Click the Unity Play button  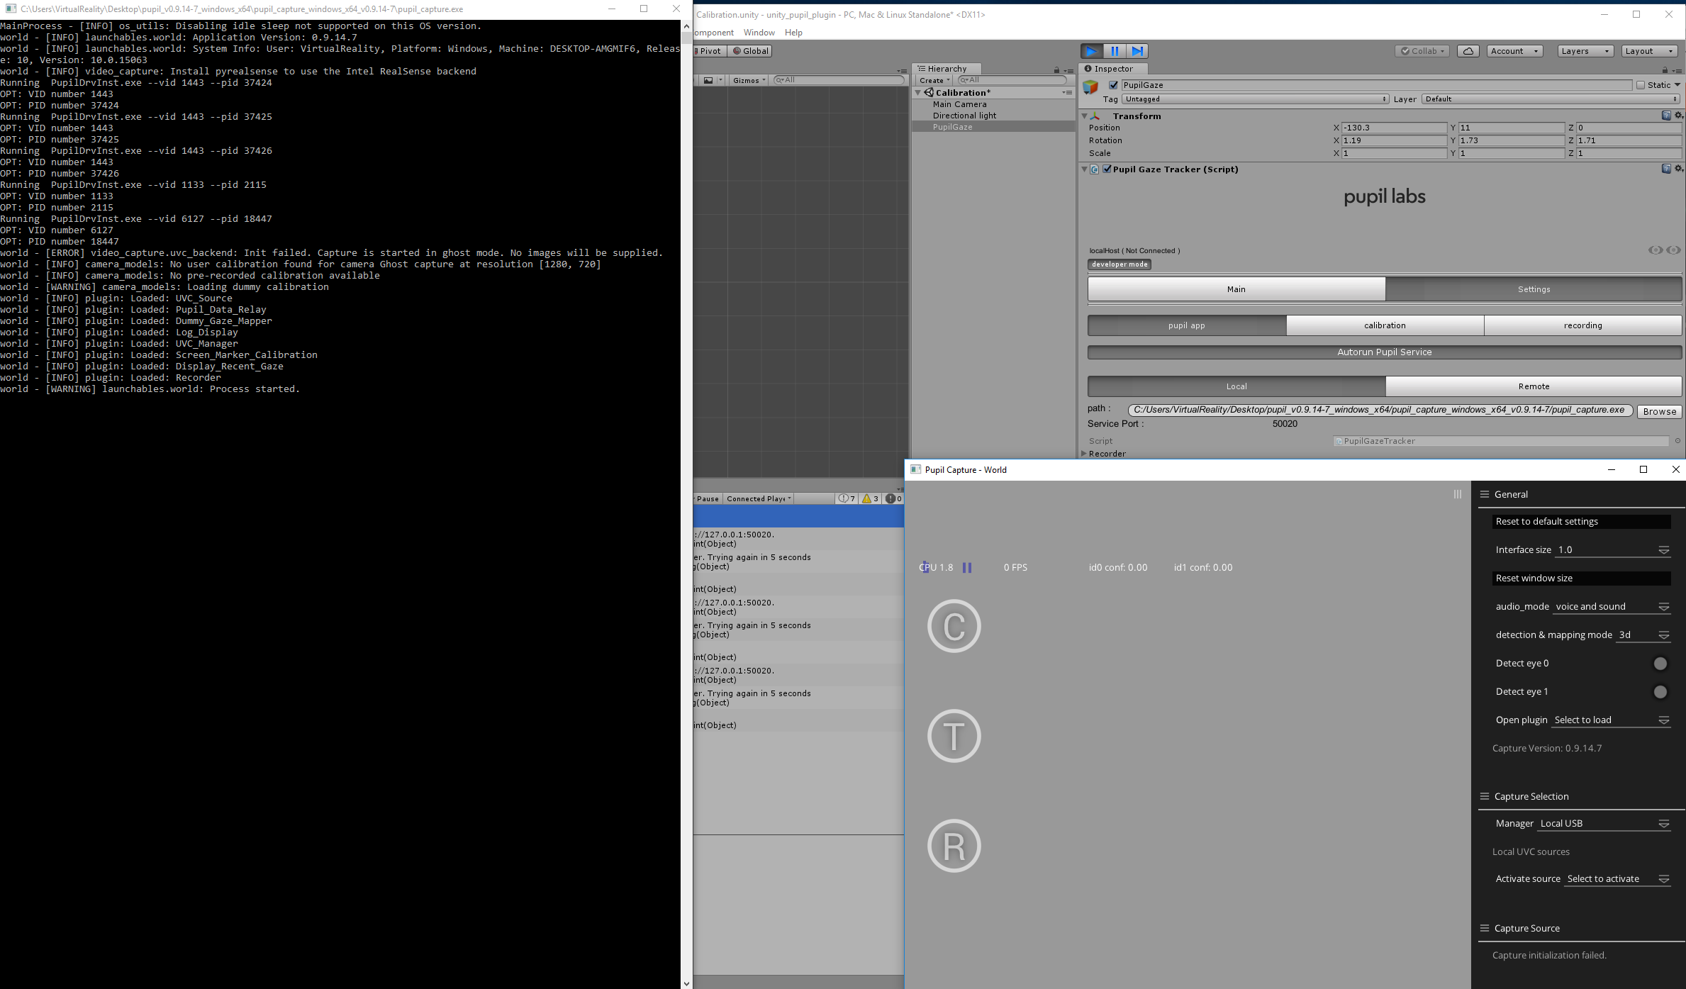click(x=1092, y=51)
